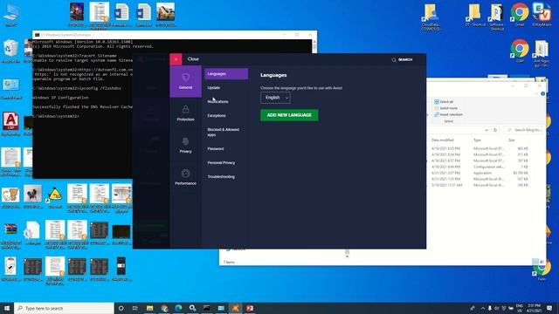Open Blocked & Allowed apps settings
Screen dimensions: 559x314
click(x=224, y=132)
